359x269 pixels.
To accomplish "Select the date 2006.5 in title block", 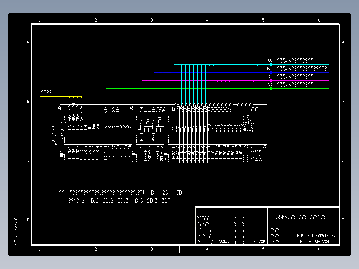I will pos(223,241).
